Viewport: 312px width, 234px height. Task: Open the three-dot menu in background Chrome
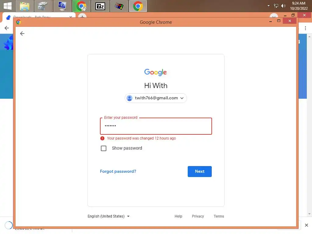(x=305, y=28)
